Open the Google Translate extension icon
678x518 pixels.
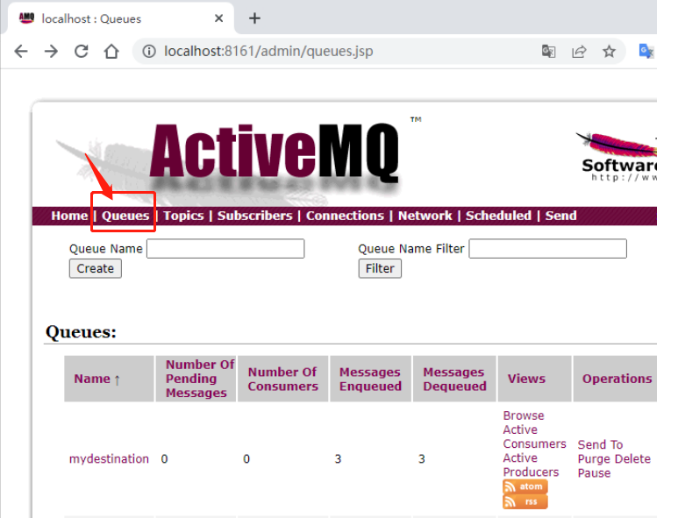click(x=646, y=52)
